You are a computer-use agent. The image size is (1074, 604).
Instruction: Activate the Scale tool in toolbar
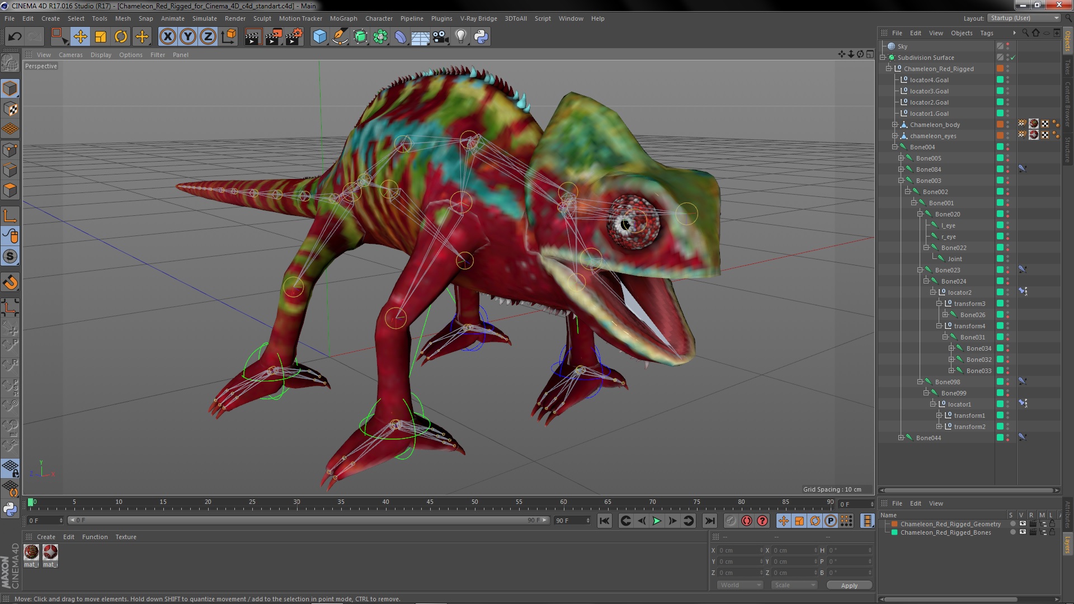point(101,37)
